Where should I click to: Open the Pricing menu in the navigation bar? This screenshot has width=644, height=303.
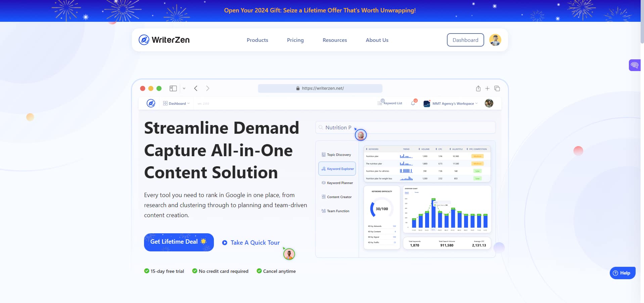[x=295, y=40]
